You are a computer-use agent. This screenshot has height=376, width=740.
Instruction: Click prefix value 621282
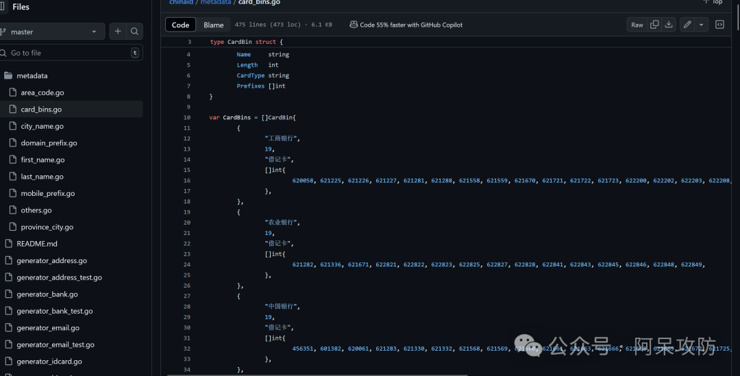point(303,264)
